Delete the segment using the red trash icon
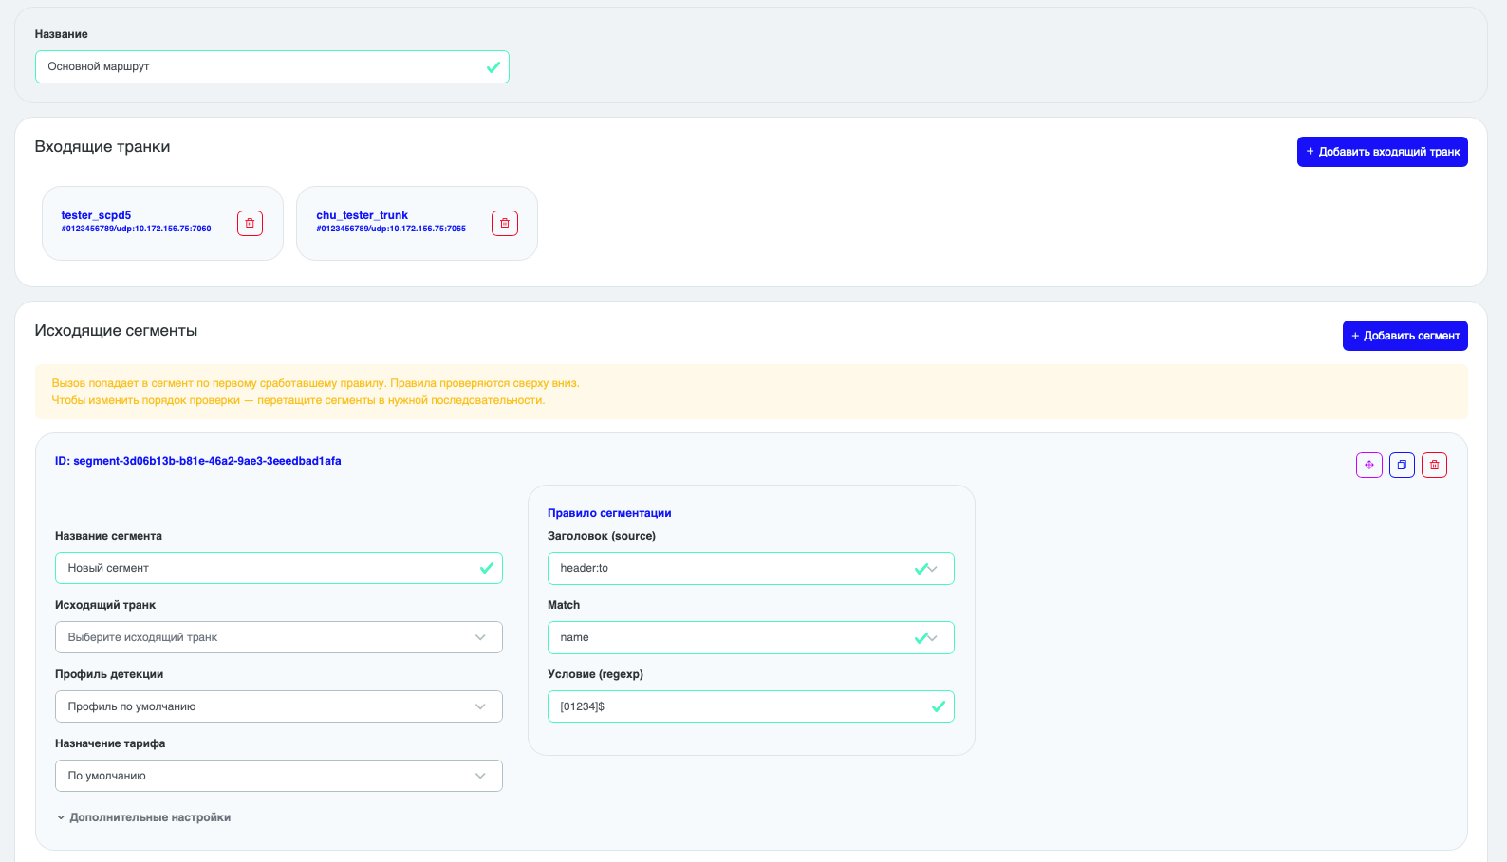Image resolution: width=1507 pixels, height=862 pixels. (1434, 465)
